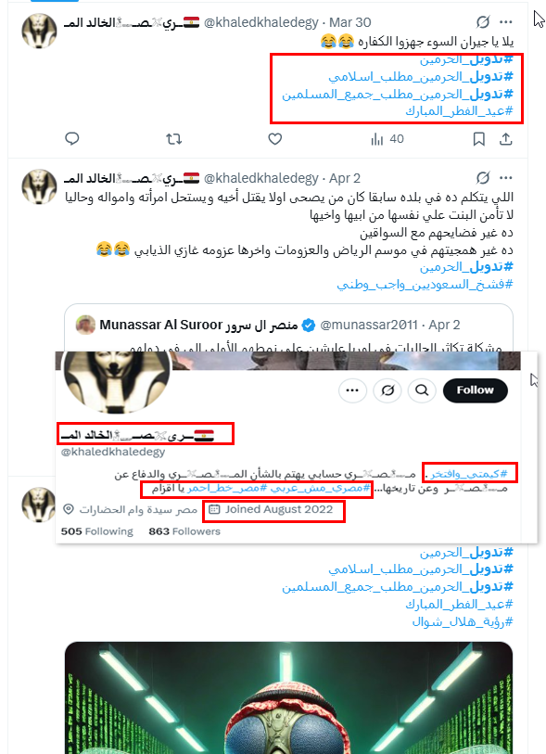
Task: Follow the @khaledkhaledegy account
Action: point(475,390)
